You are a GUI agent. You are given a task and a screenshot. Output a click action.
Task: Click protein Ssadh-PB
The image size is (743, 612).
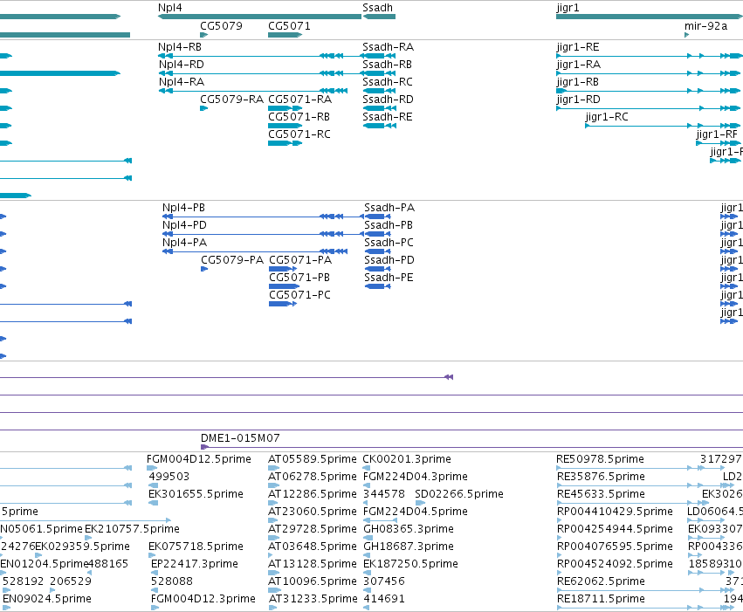pos(388,225)
